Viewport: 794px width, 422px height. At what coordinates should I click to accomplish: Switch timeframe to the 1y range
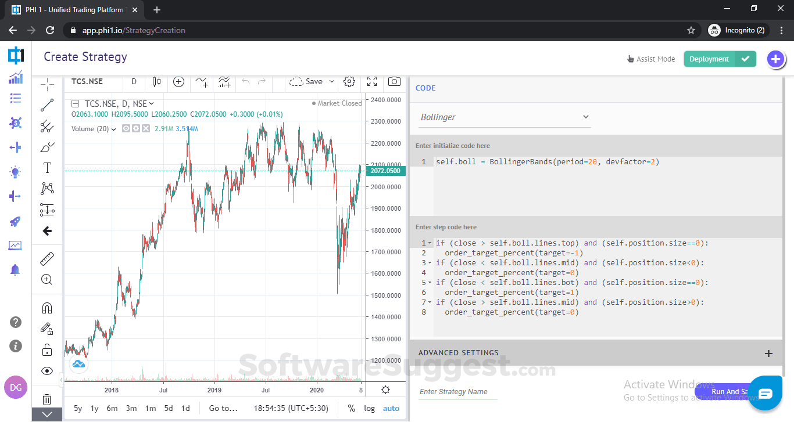coord(94,408)
